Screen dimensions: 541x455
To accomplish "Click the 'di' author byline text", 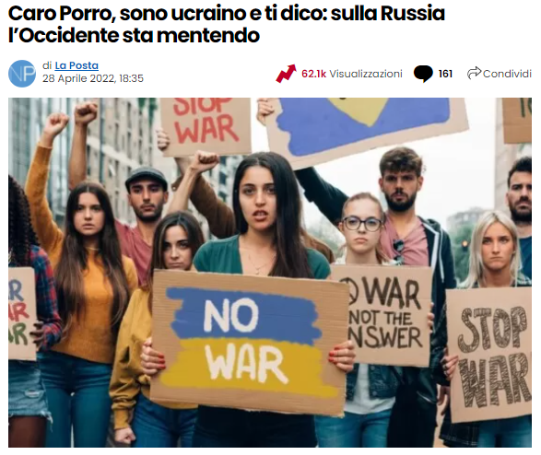I will pyautogui.click(x=47, y=65).
